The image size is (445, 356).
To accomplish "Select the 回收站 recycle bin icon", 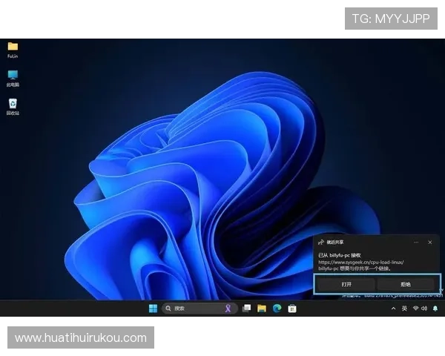I will (13, 105).
